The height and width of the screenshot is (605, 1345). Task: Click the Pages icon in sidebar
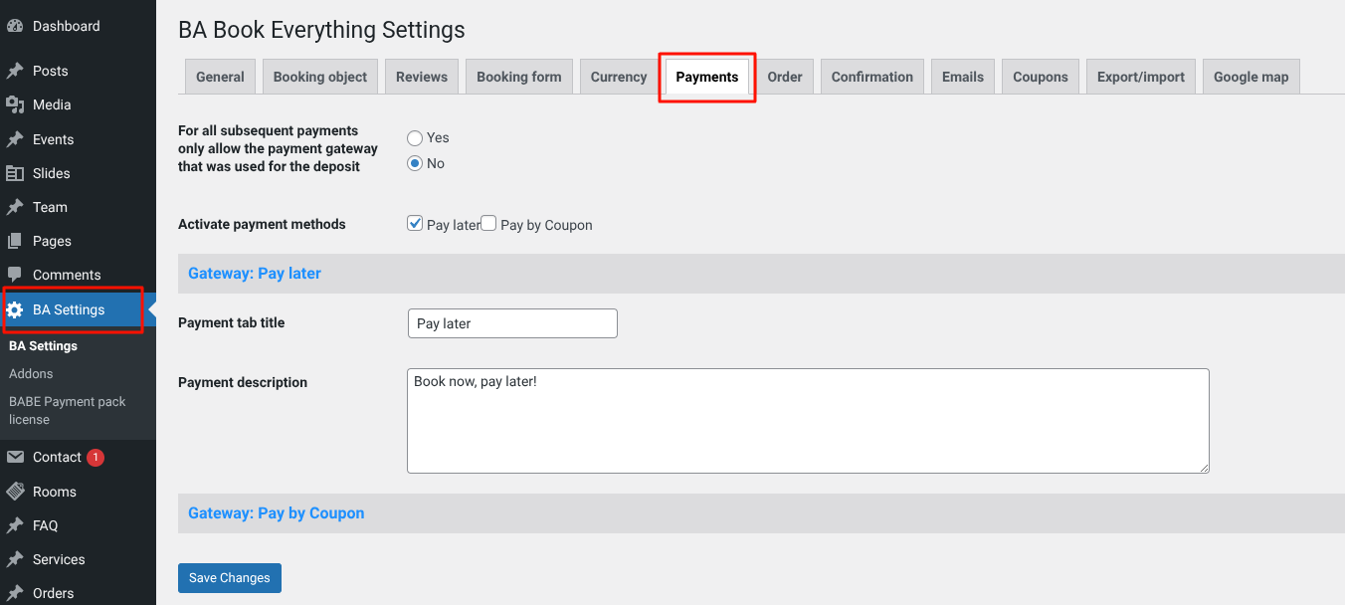pos(15,241)
